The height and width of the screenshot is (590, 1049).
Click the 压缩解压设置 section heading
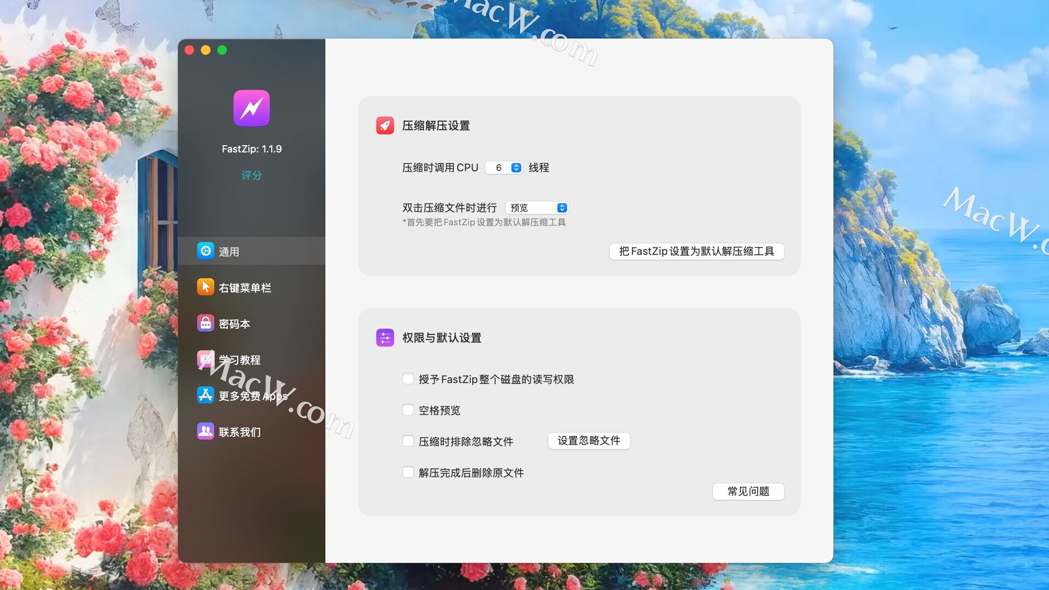(436, 126)
